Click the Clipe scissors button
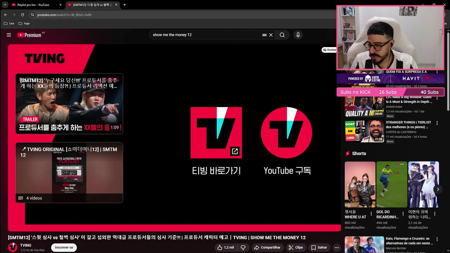This screenshot has width=450, height=253. pos(296,247)
